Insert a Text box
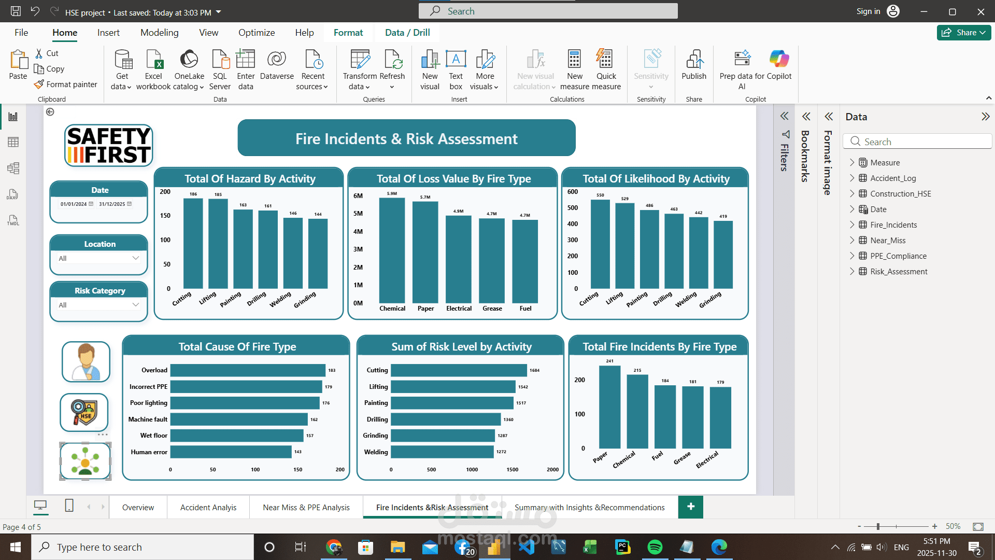This screenshot has width=995, height=560. (456, 61)
